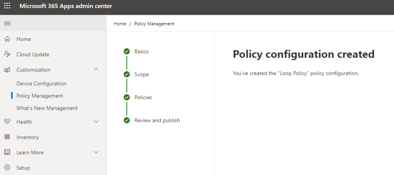Collapse the Customization section chevron
The height and width of the screenshot is (175, 394).
[96, 70]
